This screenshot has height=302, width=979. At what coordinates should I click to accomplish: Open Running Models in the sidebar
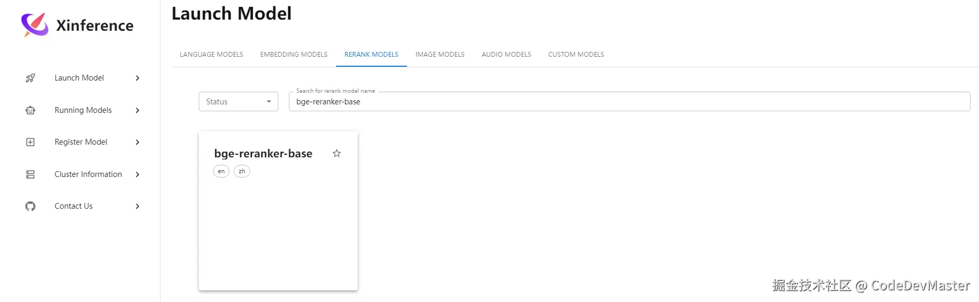tap(82, 110)
